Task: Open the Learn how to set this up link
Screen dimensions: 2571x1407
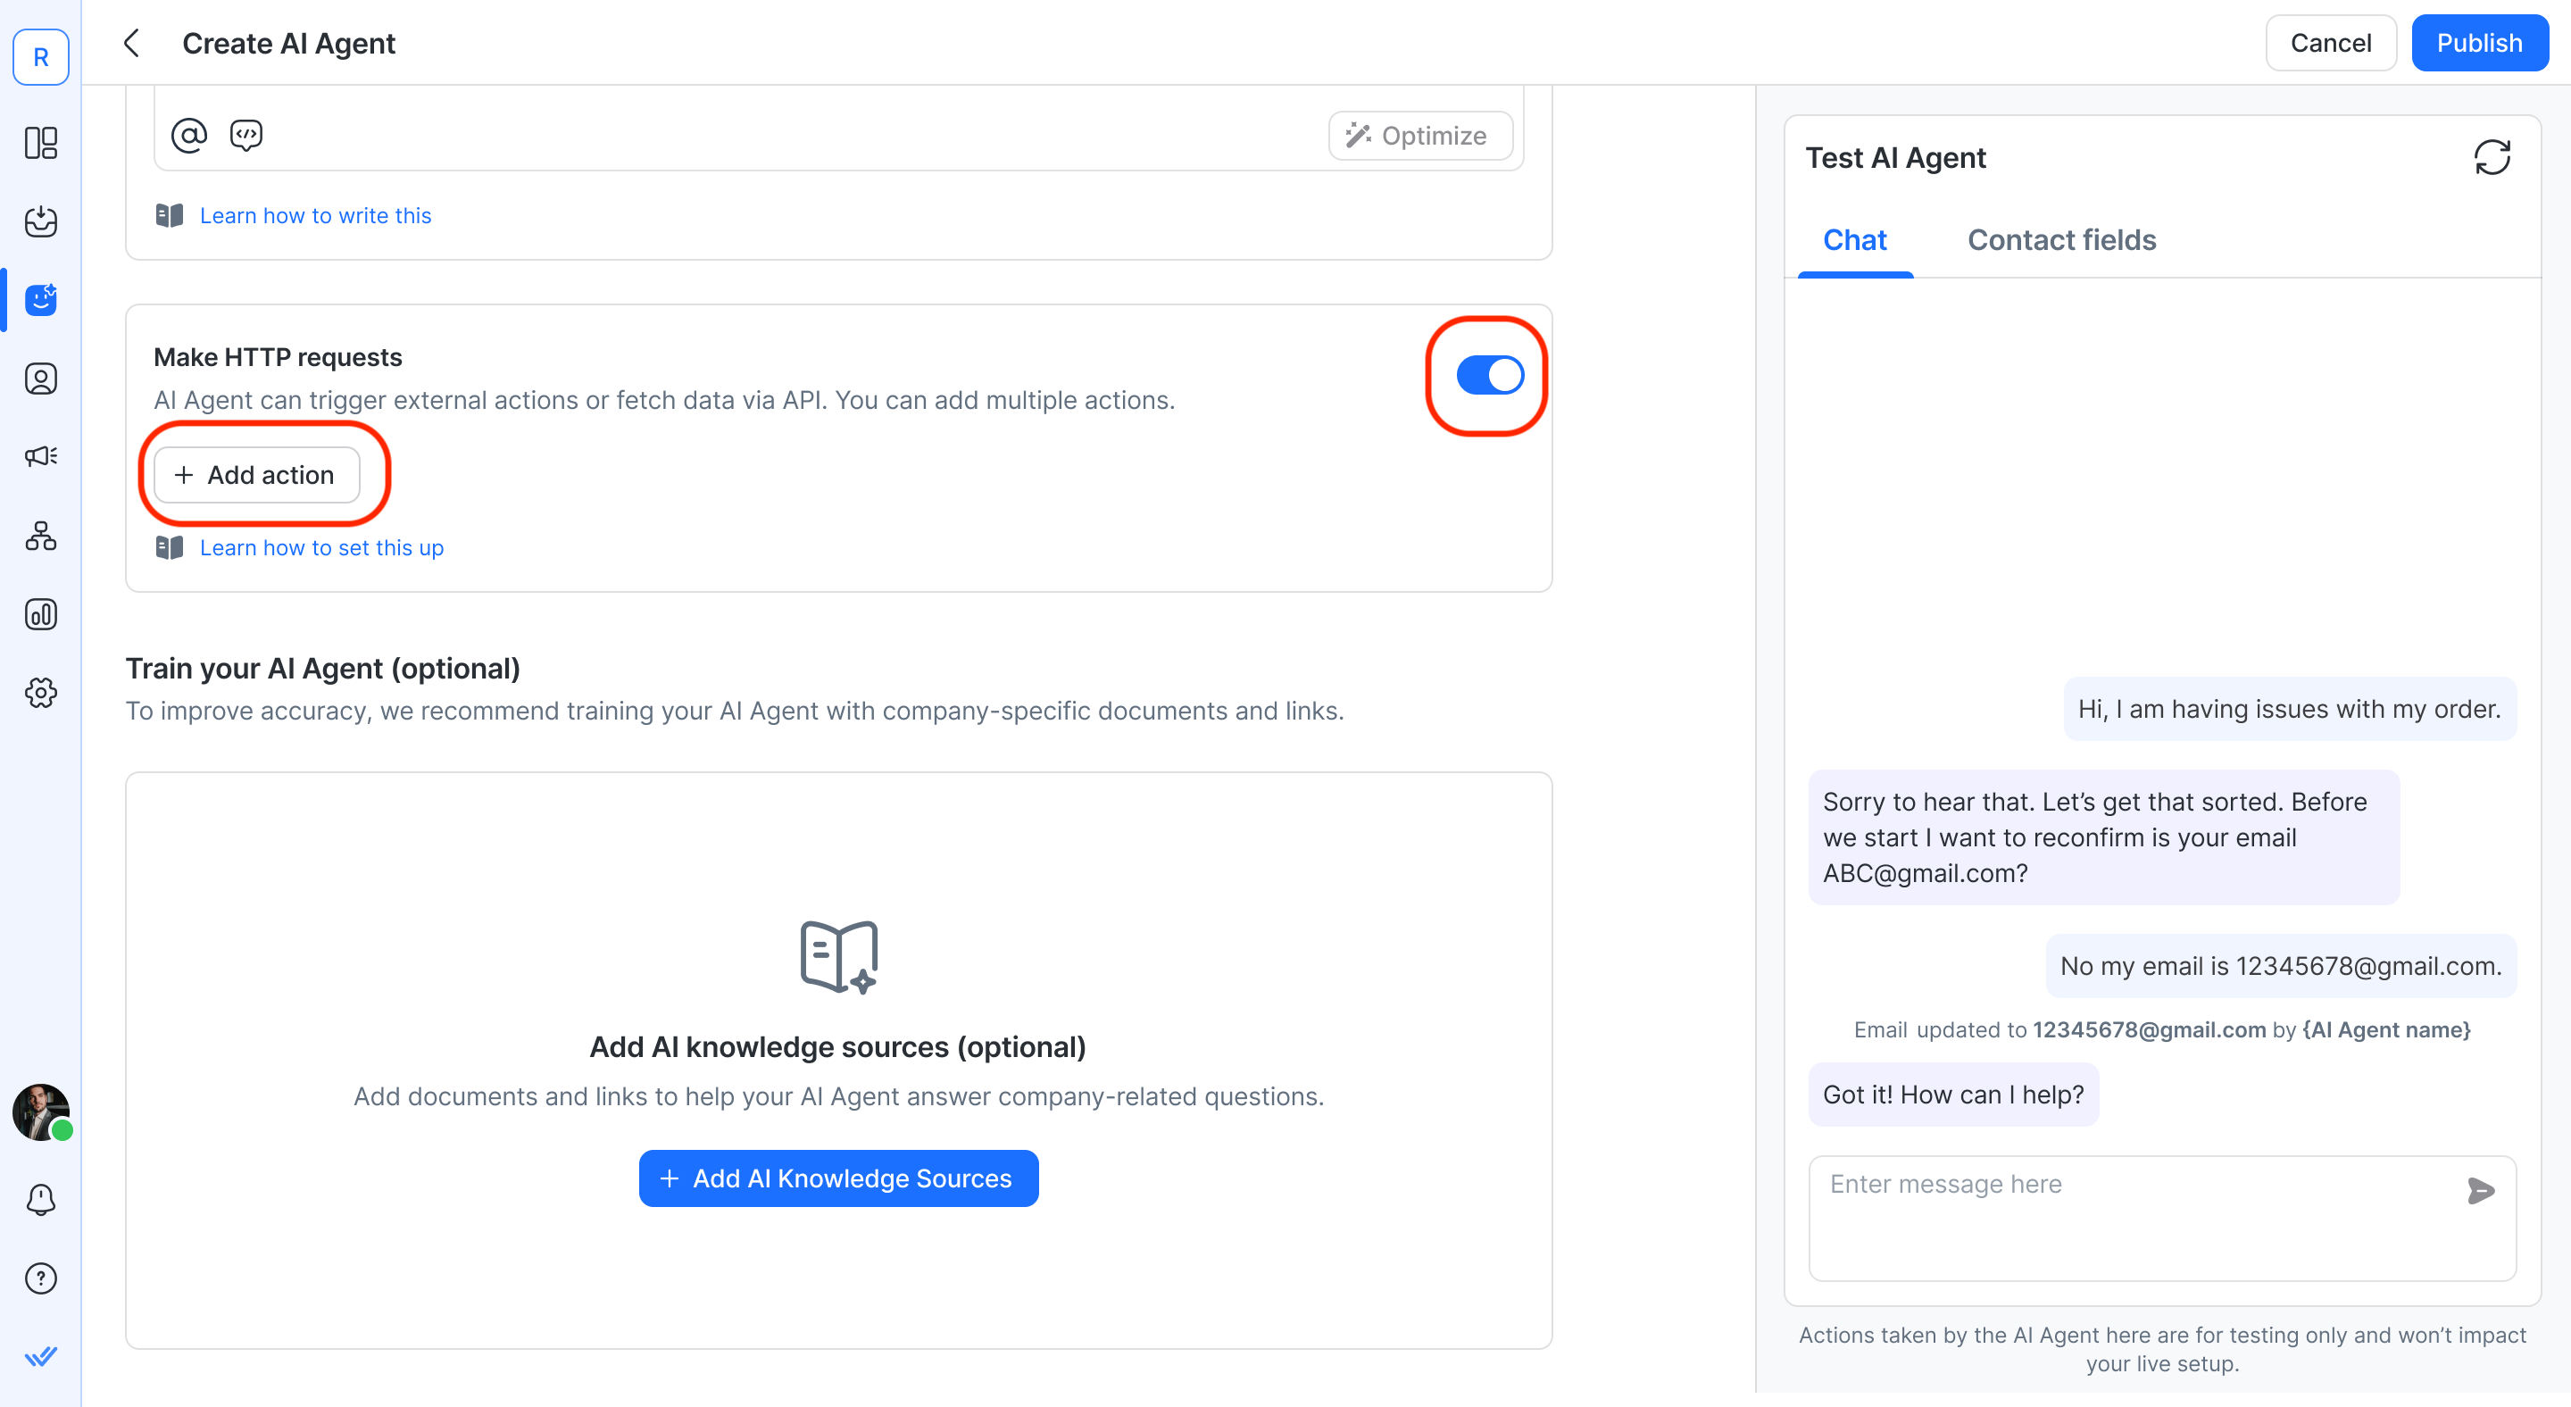Action: click(x=320, y=548)
